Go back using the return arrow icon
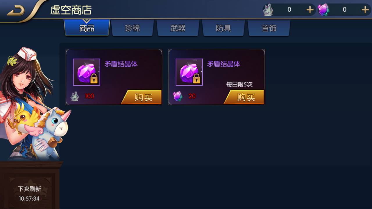The image size is (372, 209). tap(16, 11)
